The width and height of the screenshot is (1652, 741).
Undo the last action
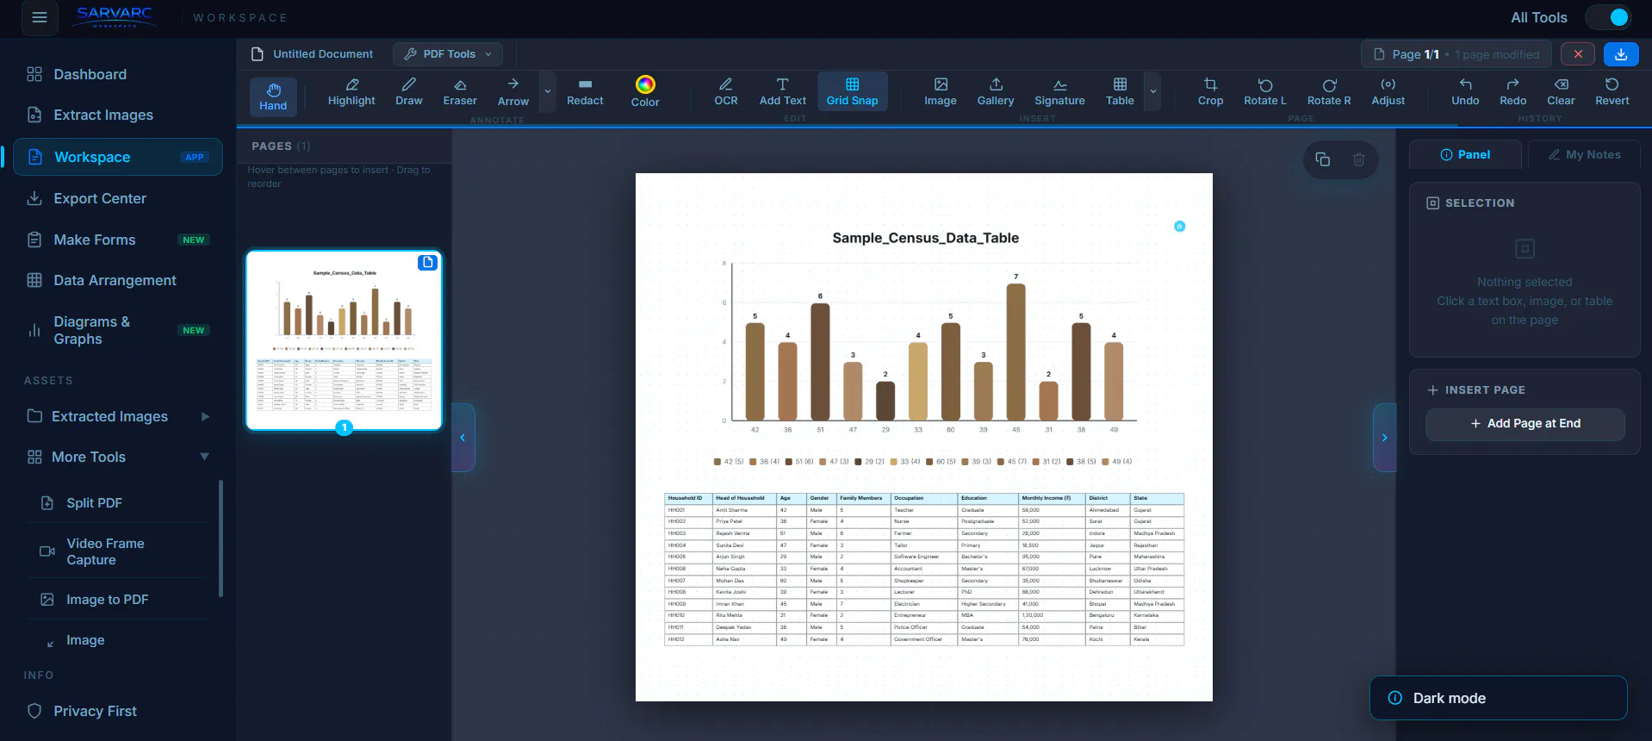tap(1465, 92)
